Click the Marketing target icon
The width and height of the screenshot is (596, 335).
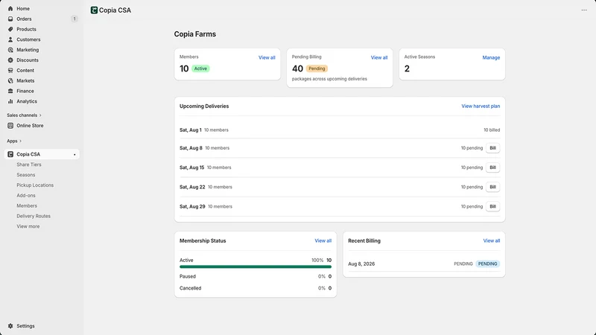coord(10,50)
